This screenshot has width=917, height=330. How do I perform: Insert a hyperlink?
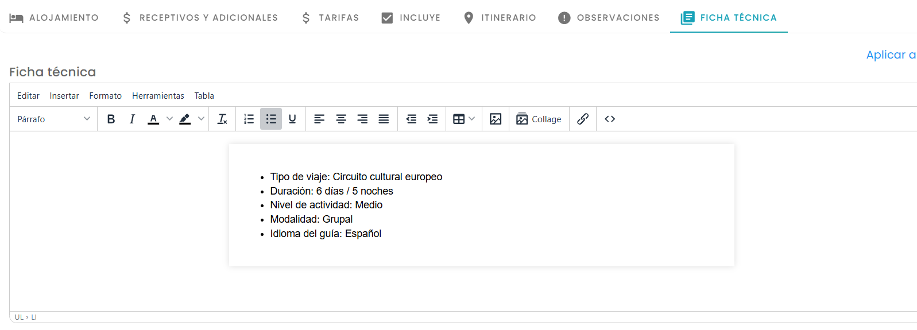(x=583, y=119)
